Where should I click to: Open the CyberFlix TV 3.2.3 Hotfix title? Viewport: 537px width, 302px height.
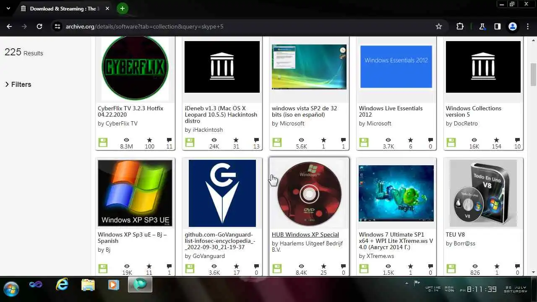[130, 111]
